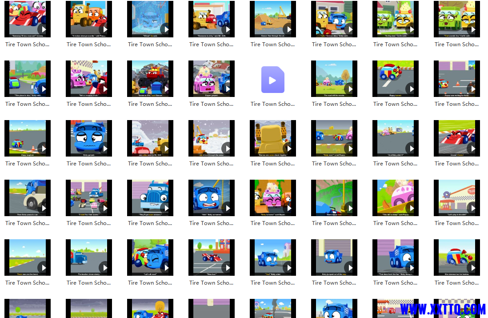
Task: Play button on red racer with green streaks video
Action: point(472,149)
